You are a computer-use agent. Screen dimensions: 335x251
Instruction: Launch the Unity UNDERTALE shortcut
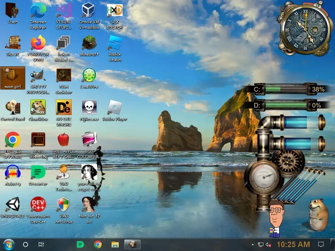[x=13, y=207]
